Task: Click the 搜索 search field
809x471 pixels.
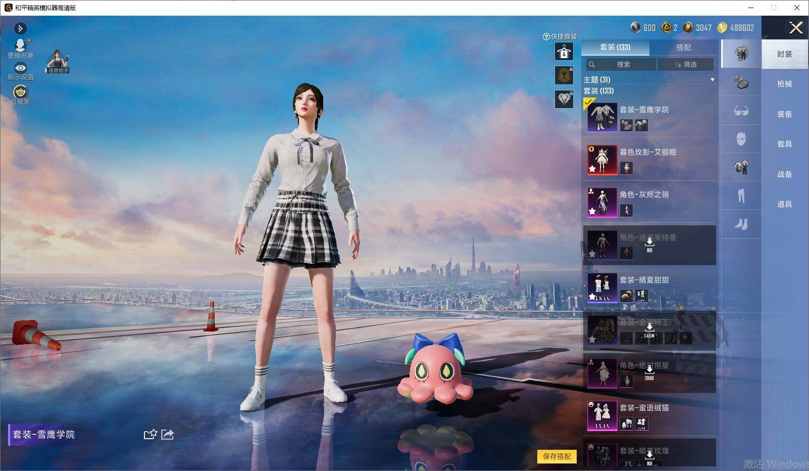Action: pyautogui.click(x=621, y=65)
